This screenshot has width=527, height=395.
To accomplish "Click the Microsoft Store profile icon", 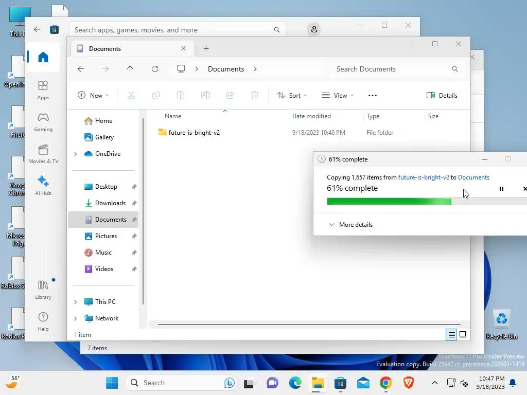I will click(x=314, y=29).
